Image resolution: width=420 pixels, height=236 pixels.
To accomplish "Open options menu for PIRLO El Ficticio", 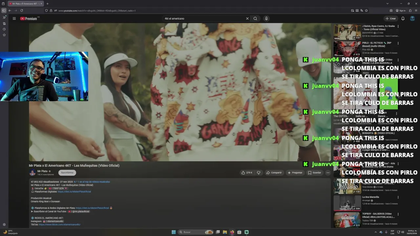I will pos(398,43).
